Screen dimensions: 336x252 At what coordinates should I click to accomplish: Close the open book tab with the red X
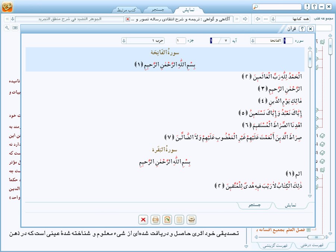pyautogui.click(x=128, y=19)
